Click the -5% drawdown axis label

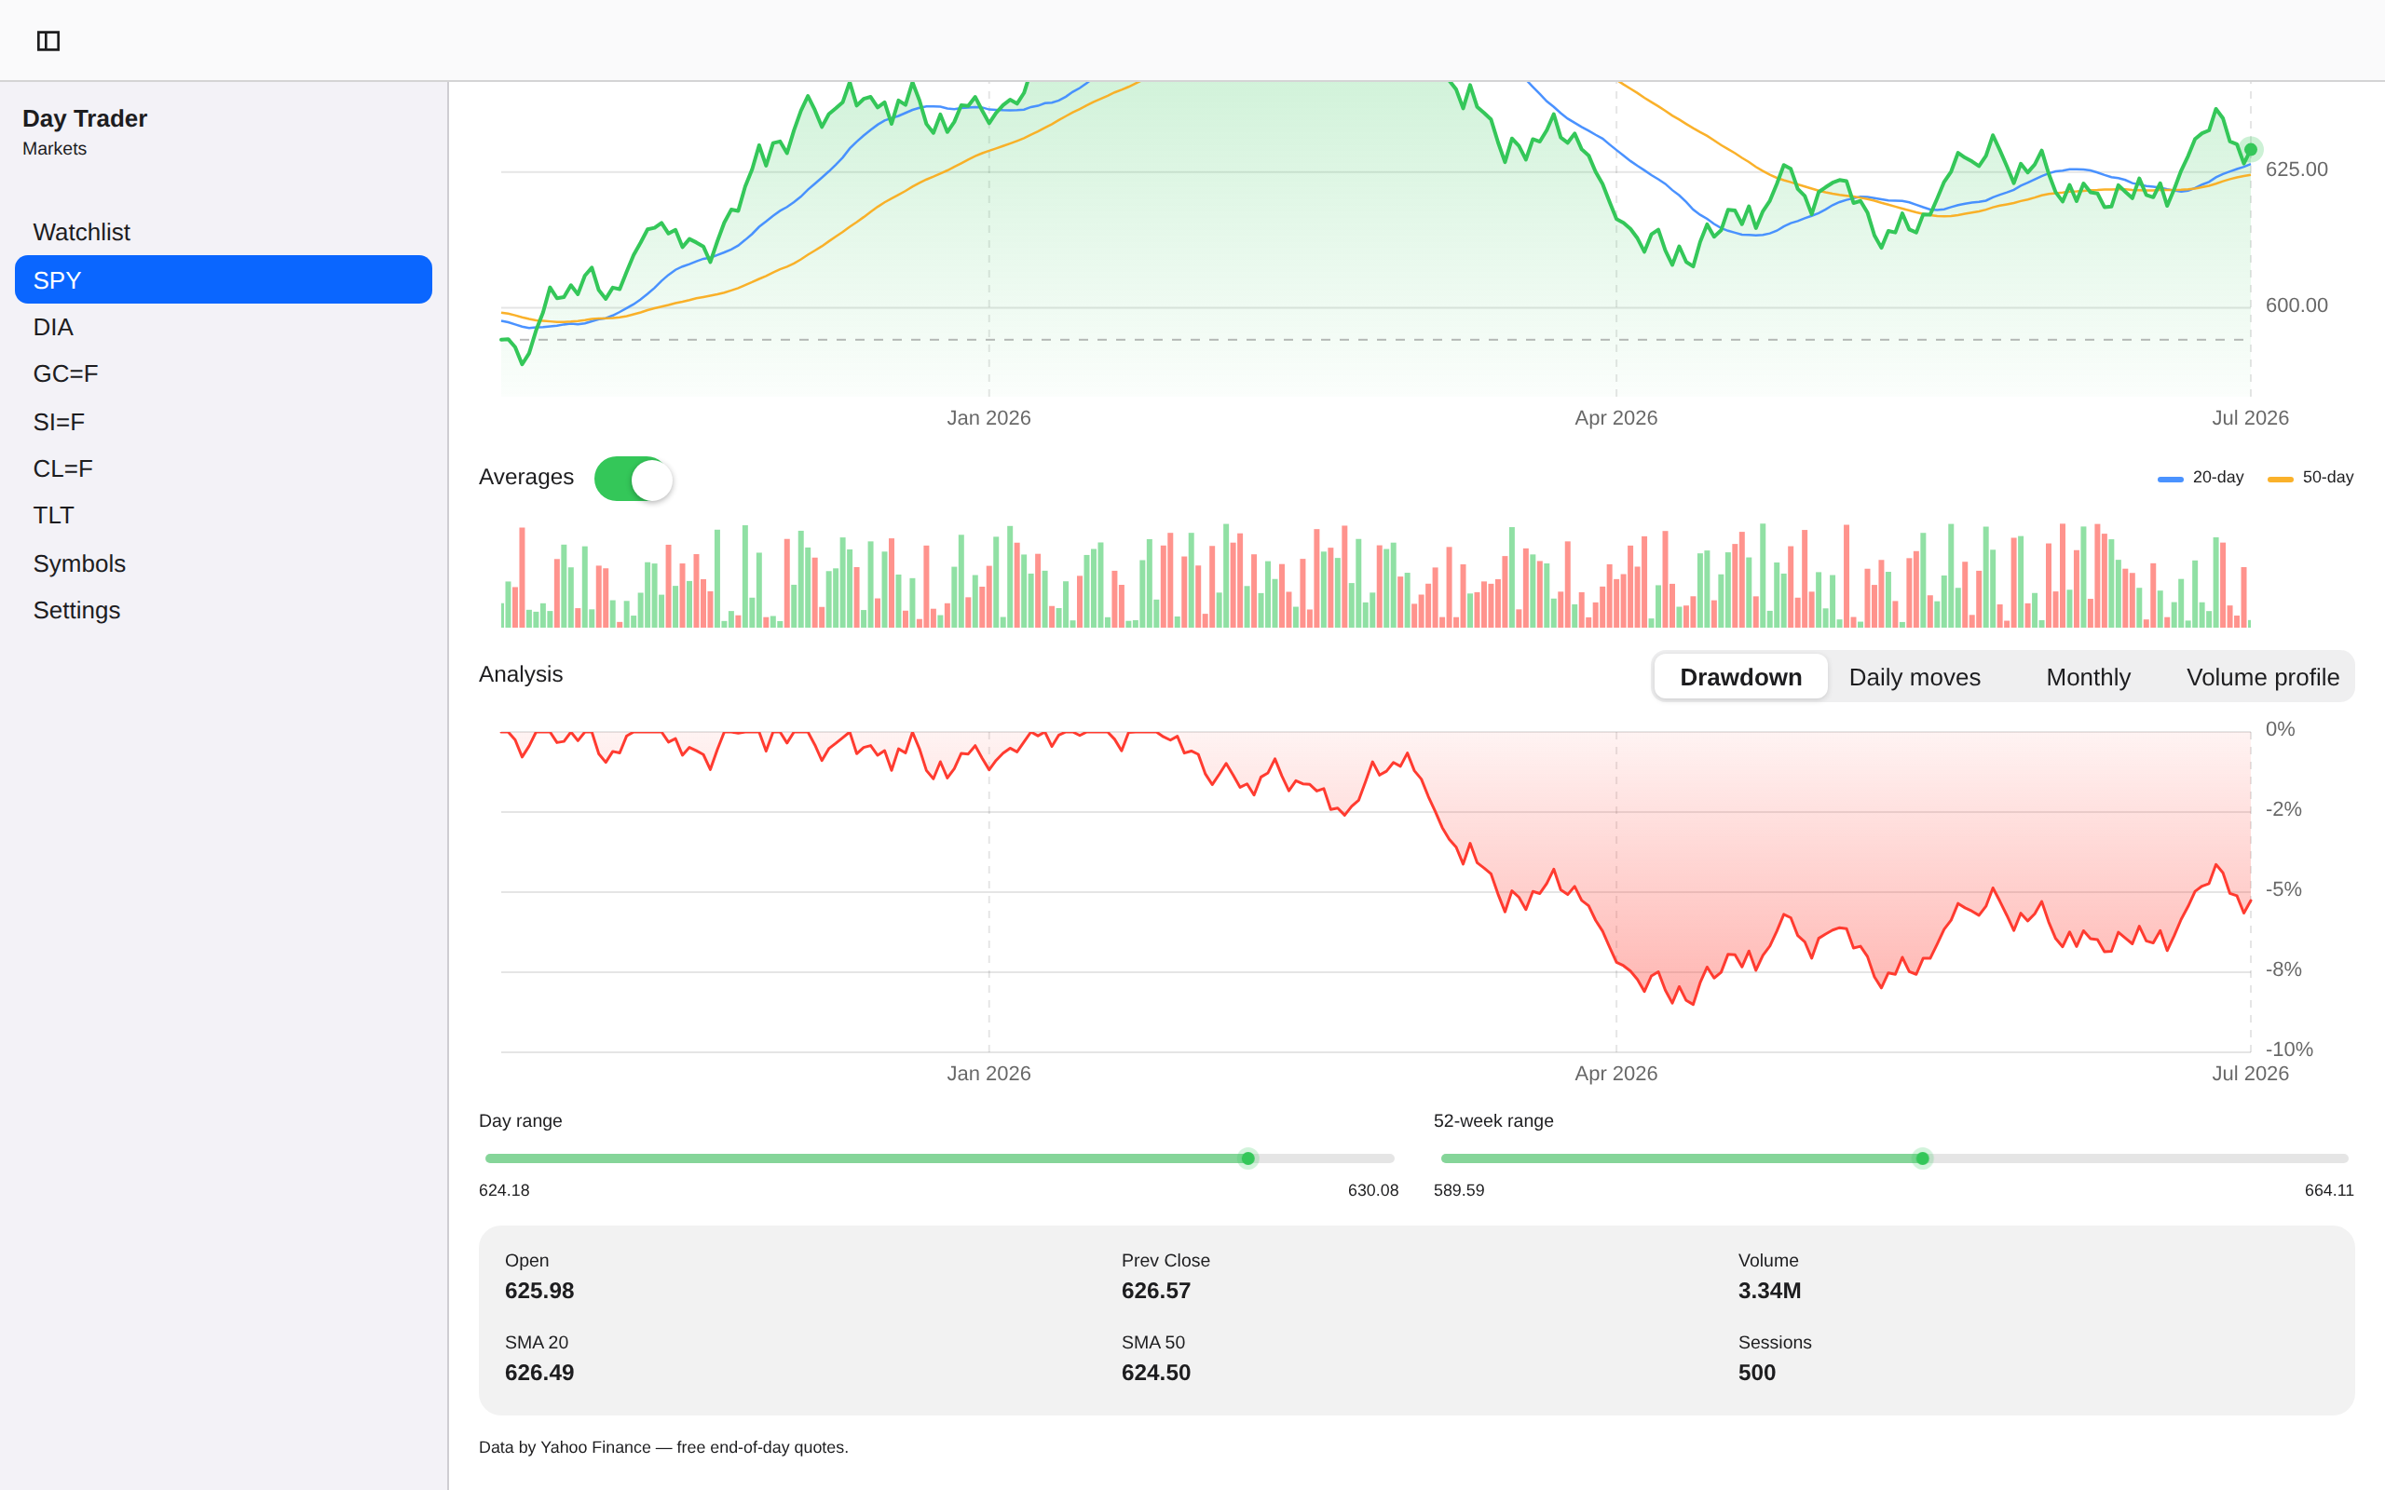point(2283,890)
